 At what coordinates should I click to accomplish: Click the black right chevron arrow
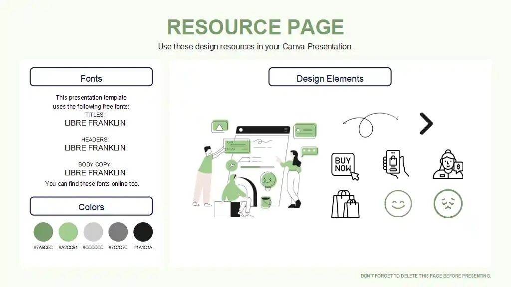[426, 124]
